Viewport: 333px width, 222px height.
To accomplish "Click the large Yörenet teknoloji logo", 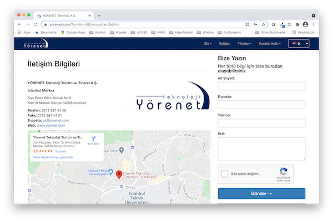I will pos(173,96).
